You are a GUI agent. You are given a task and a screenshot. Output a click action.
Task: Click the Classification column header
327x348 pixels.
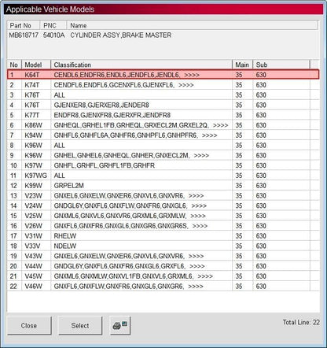click(x=141, y=65)
